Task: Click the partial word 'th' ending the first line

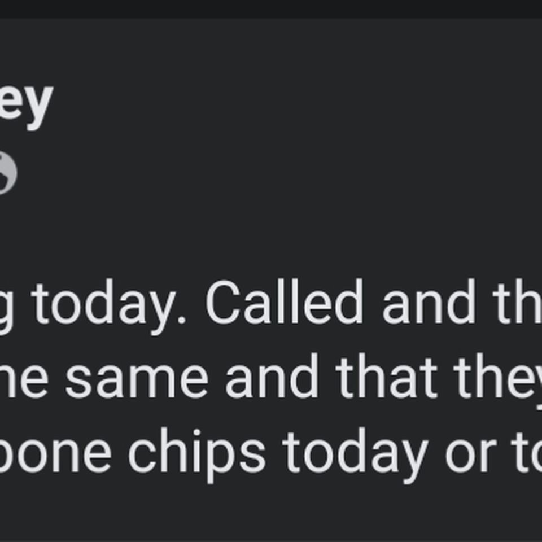Action: [x=517, y=301]
